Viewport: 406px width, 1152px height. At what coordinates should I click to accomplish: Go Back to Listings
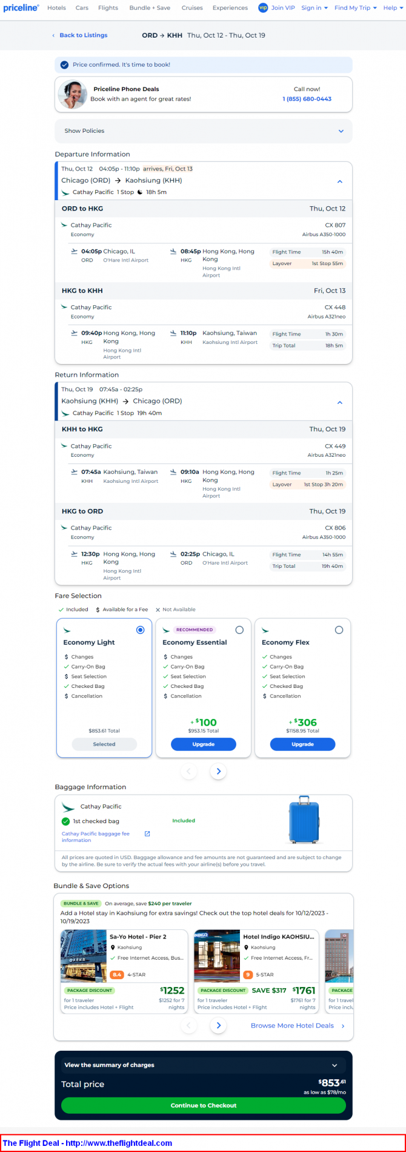coord(79,35)
